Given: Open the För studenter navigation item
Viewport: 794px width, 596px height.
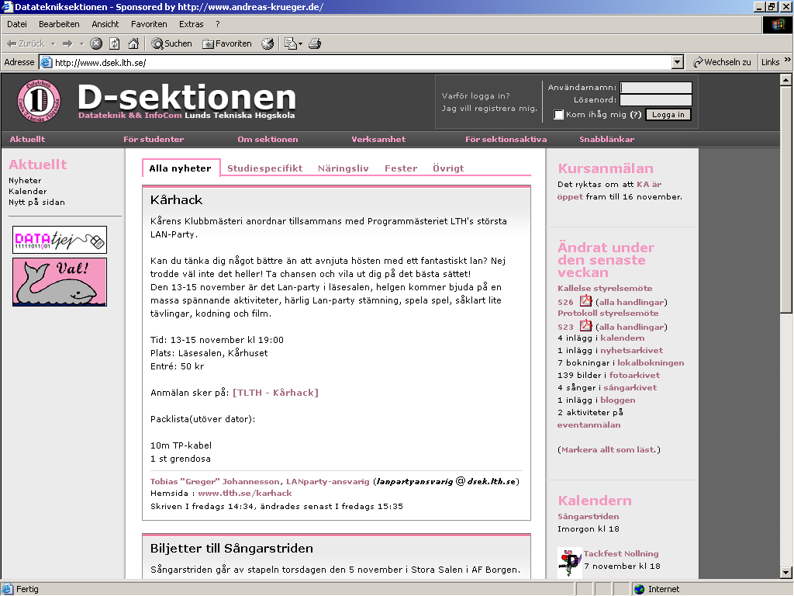Looking at the screenshot, I should [x=154, y=140].
